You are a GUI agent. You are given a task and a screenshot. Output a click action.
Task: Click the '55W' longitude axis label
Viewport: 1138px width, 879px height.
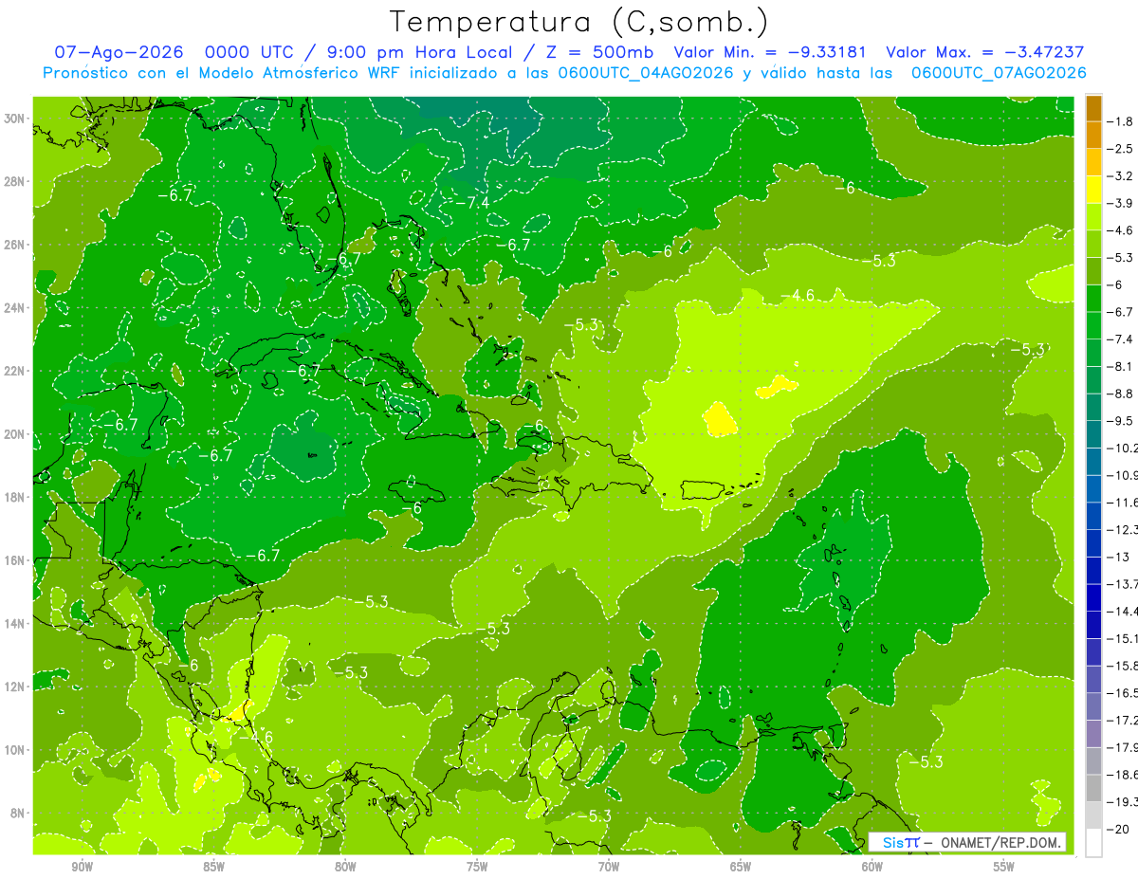pyautogui.click(x=1004, y=868)
